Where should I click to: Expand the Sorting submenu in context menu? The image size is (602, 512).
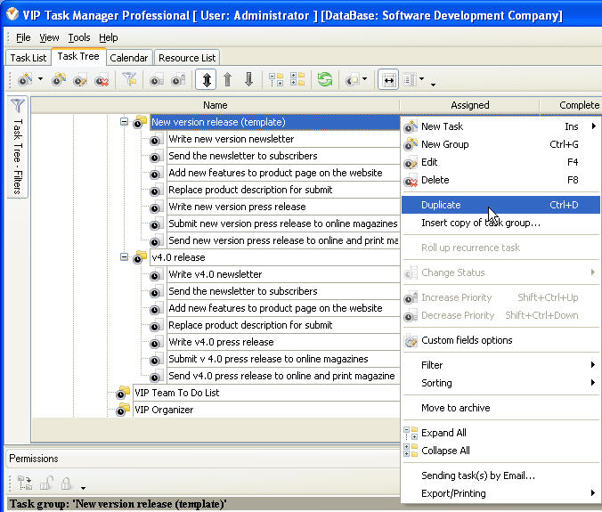(500, 383)
